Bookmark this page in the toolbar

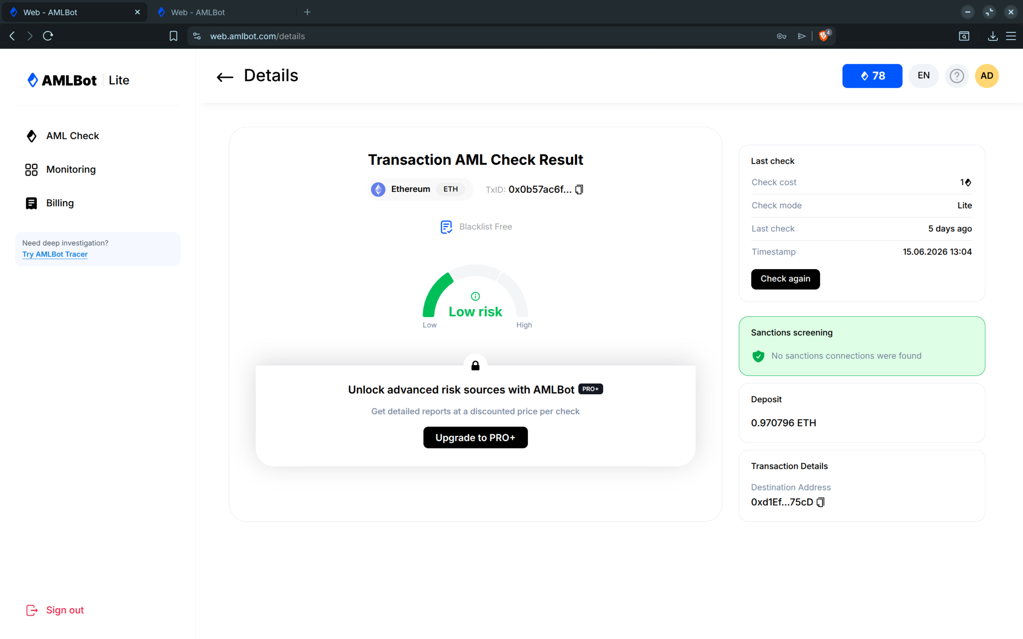pyautogui.click(x=173, y=36)
